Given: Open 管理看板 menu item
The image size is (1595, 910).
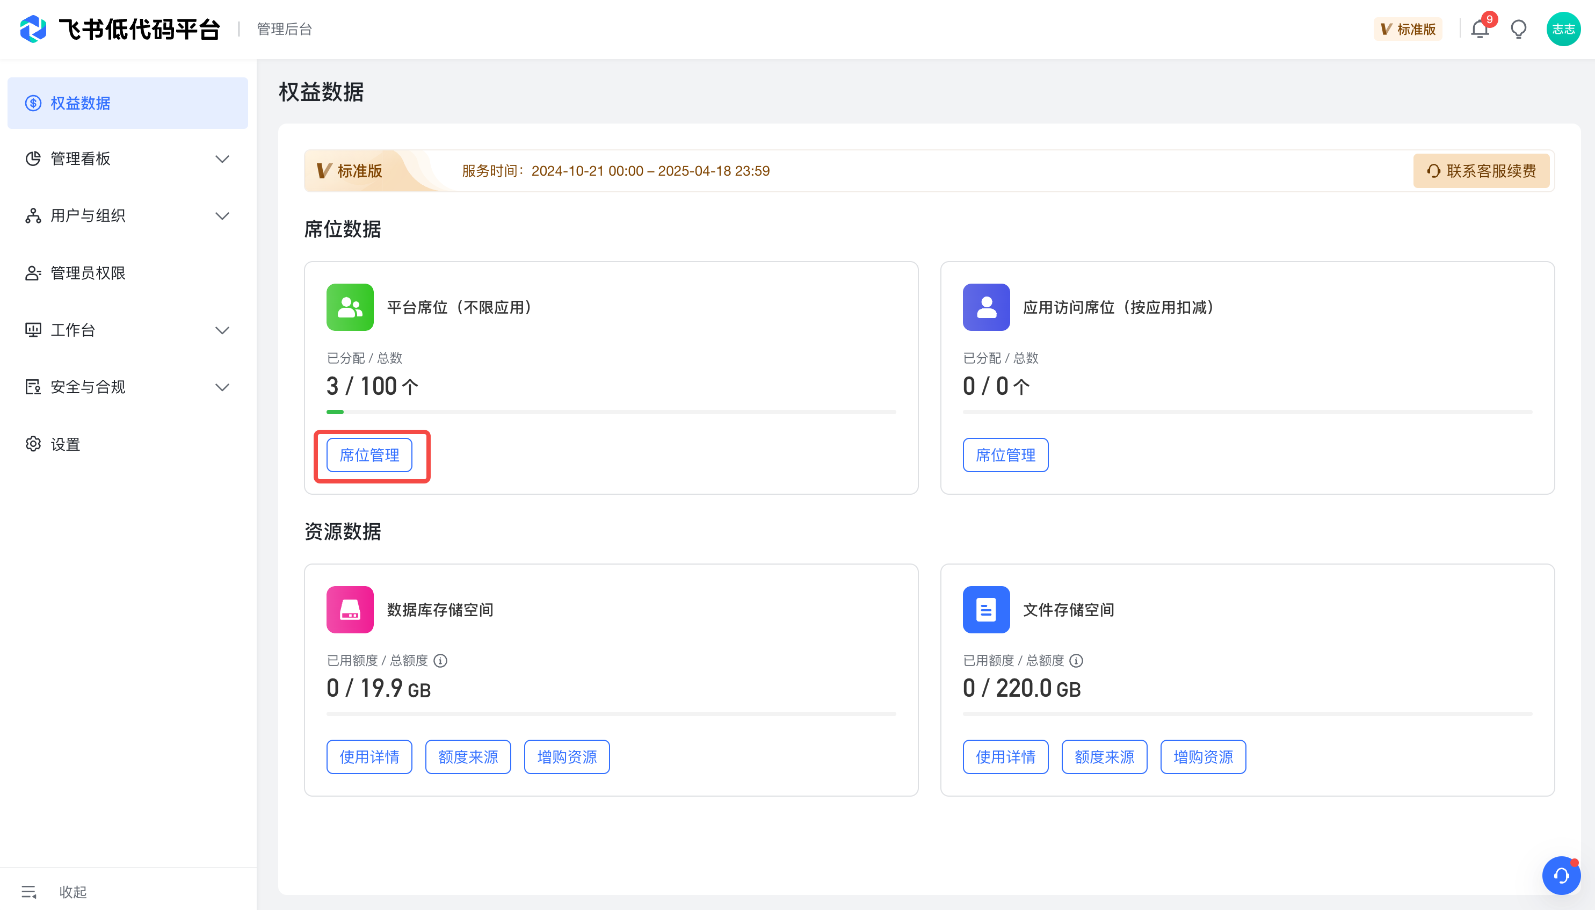Looking at the screenshot, I should pyautogui.click(x=127, y=159).
